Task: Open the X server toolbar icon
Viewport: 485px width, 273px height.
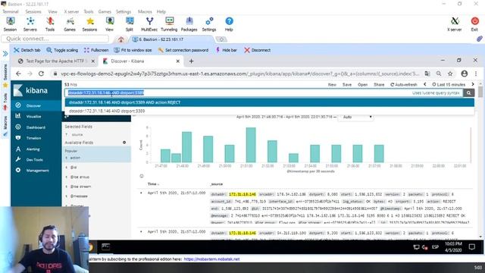Action: 455,24
